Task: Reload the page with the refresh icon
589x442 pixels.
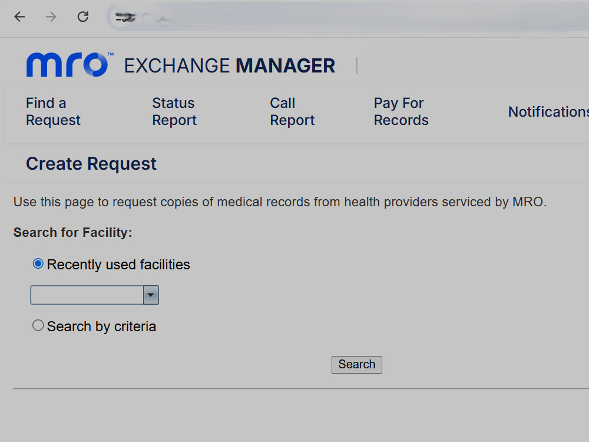Action: (x=83, y=17)
